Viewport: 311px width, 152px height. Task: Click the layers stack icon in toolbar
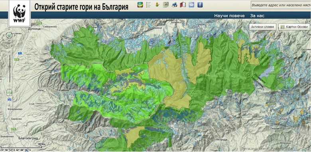point(140,4)
